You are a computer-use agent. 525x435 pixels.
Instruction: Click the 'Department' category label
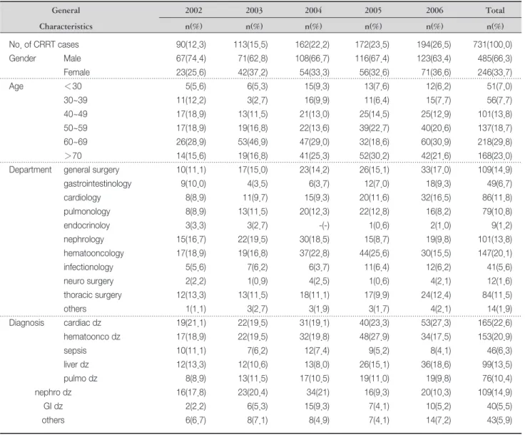tap(30, 170)
